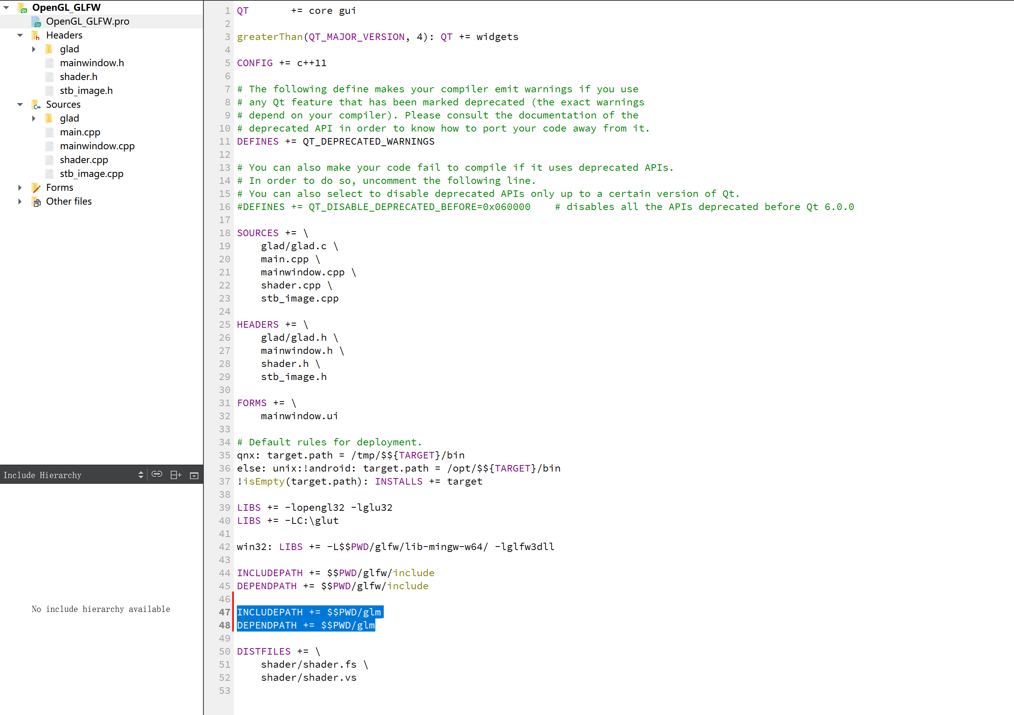
Task: Select shader.cpp in Sources
Action: [84, 160]
